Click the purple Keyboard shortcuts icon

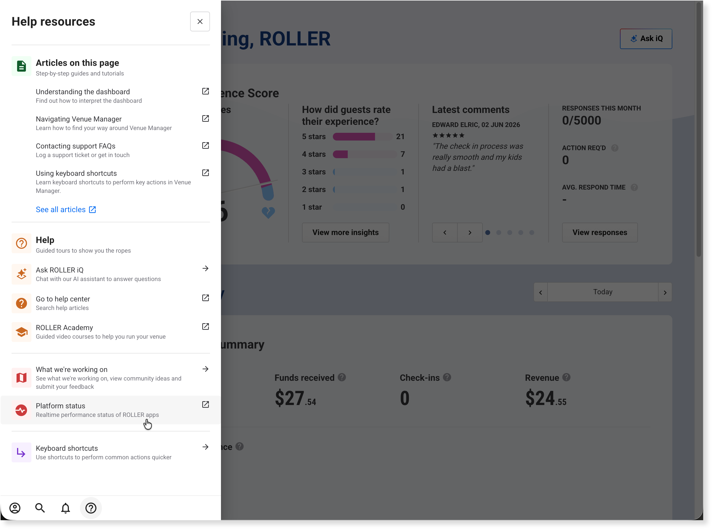[x=21, y=452]
